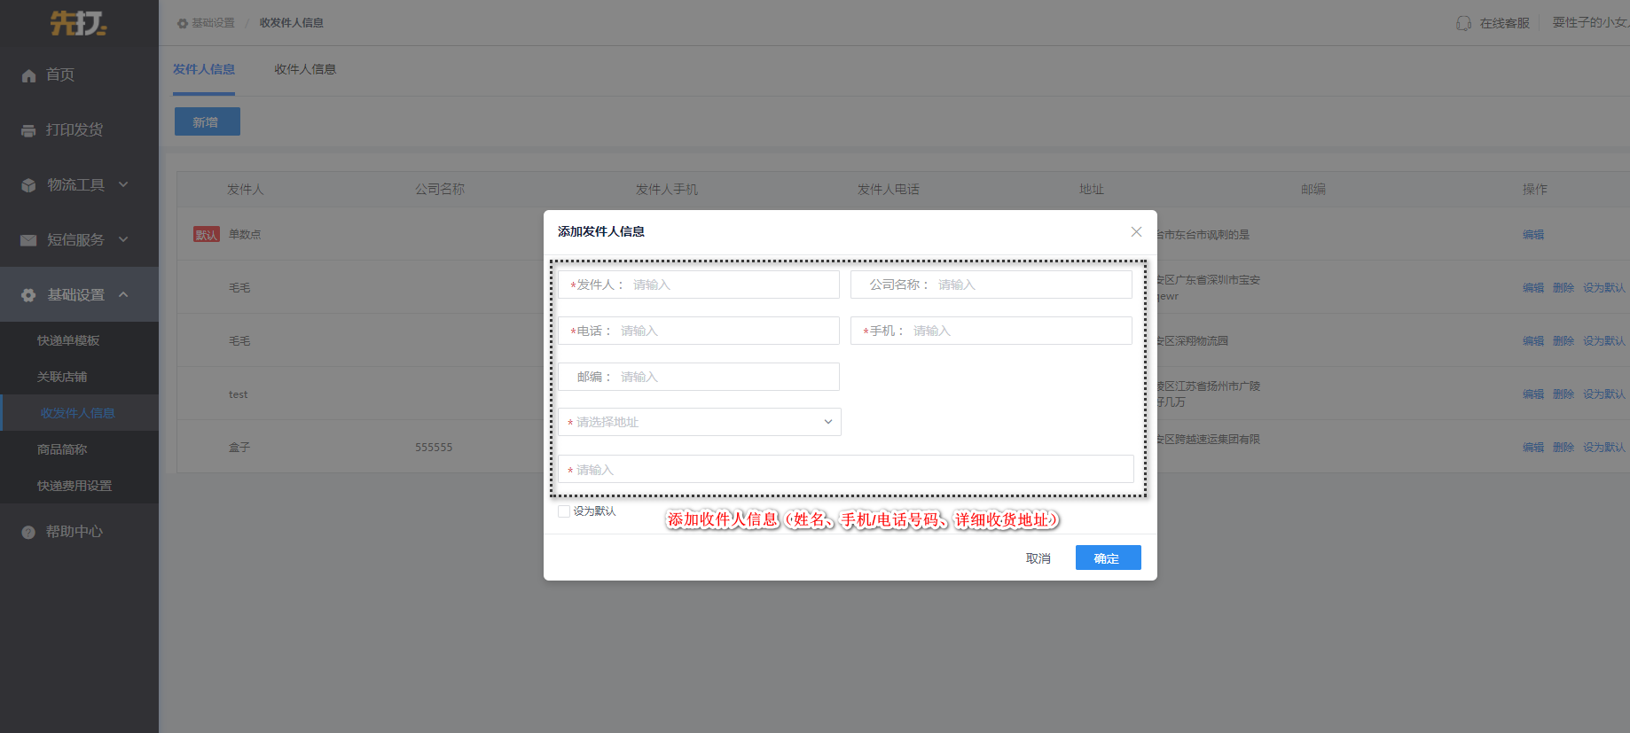
Task: Check the 设为默认 checkbox
Action: click(564, 511)
